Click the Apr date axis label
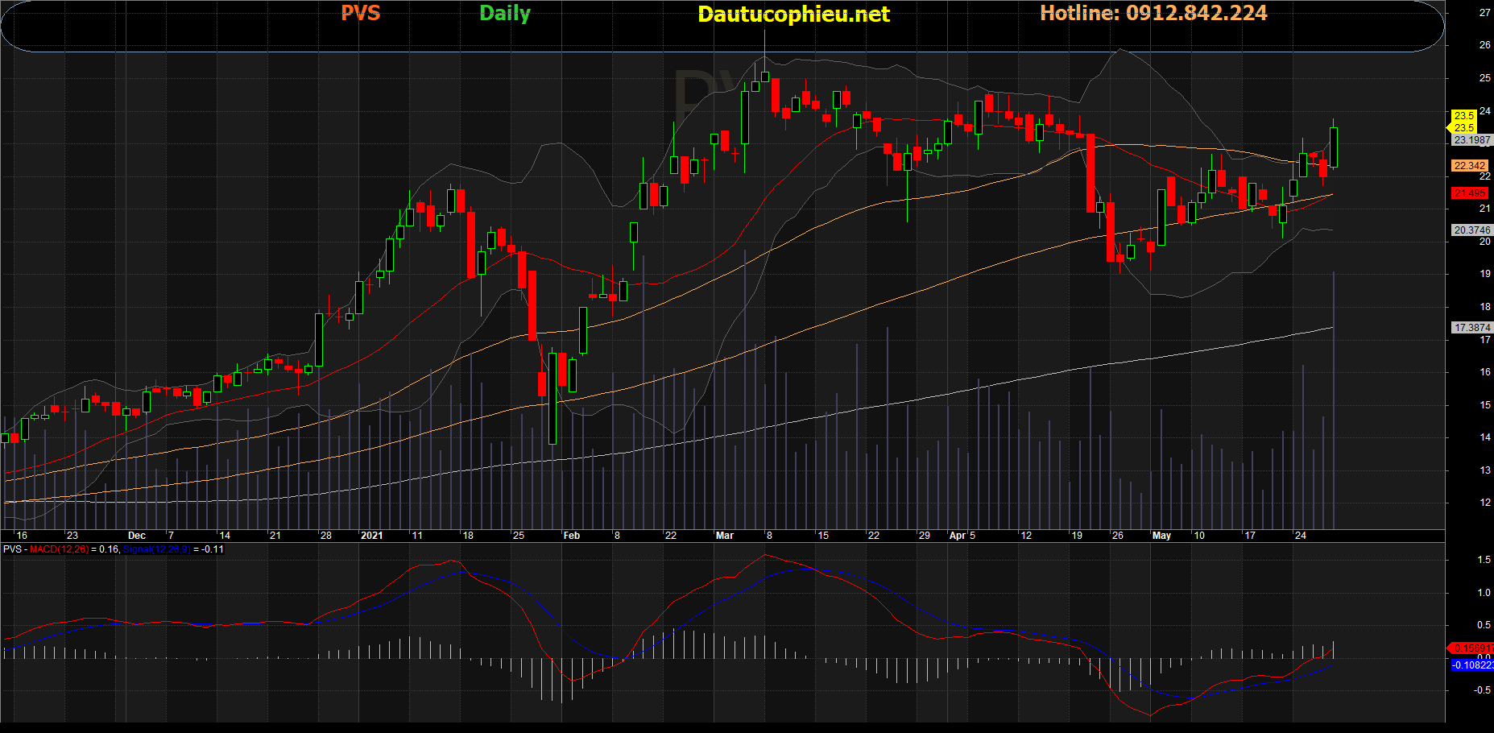 [x=958, y=536]
